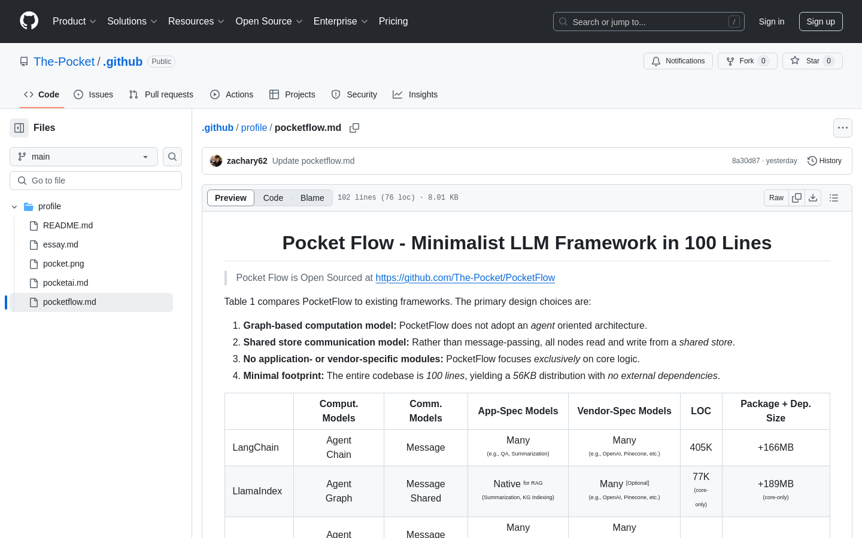Go to GitHub homepage via Octocat logo
Viewport: 862px width, 538px height.
coord(29,21)
